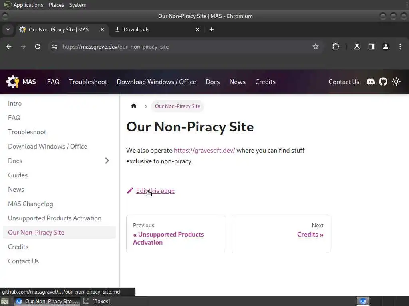Select Download Windows / Office in sidebar
Screen dimensions: 409x306
click(60, 146)
